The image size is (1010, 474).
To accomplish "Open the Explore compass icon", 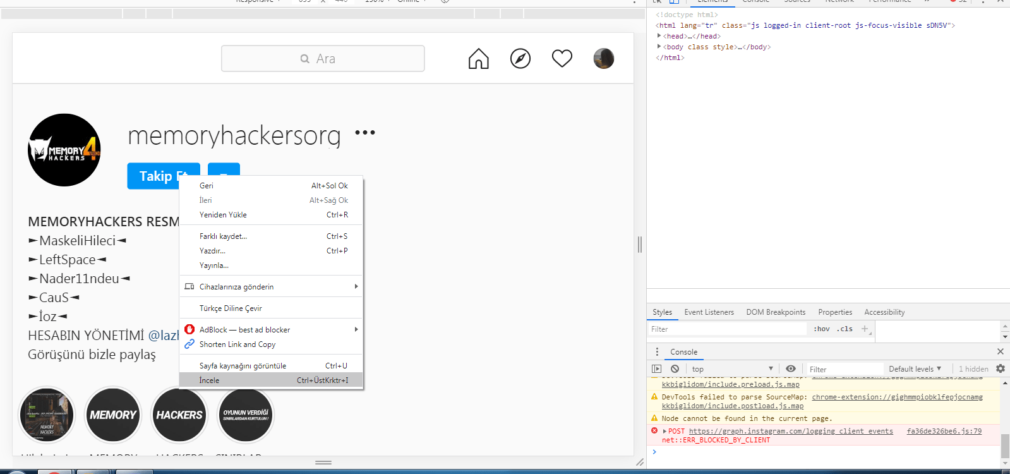I will click(520, 59).
